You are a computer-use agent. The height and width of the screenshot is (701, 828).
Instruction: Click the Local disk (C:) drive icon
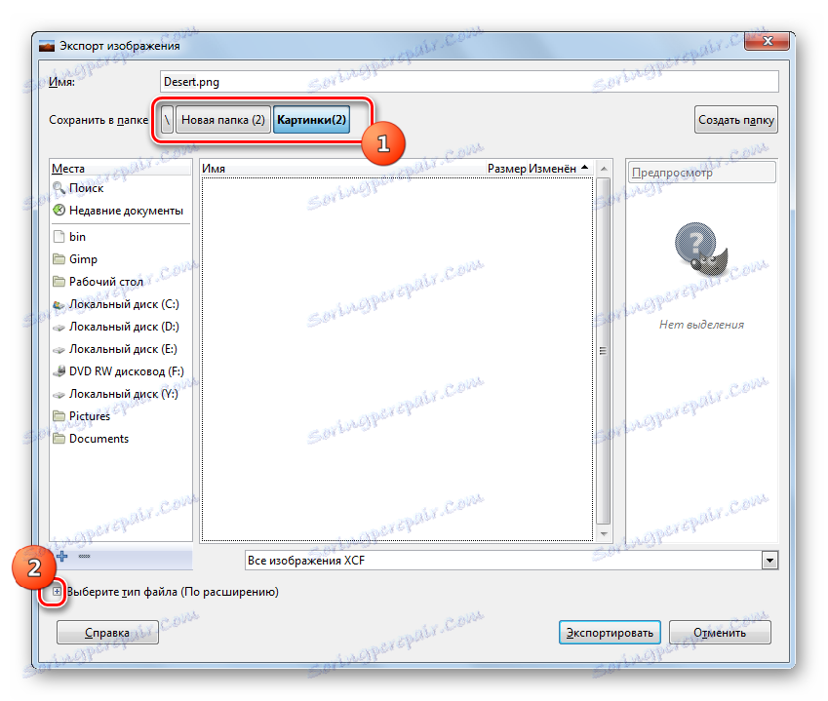coord(59,304)
